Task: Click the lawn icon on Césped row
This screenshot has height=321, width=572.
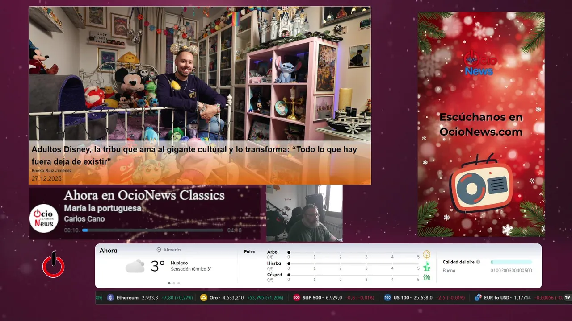Action: pos(427,277)
